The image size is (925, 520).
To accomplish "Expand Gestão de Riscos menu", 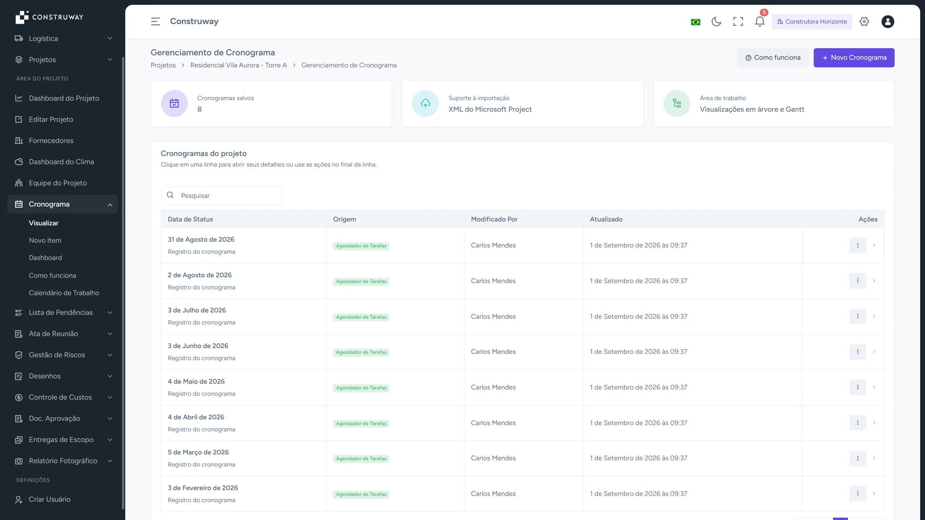I will tap(63, 355).
